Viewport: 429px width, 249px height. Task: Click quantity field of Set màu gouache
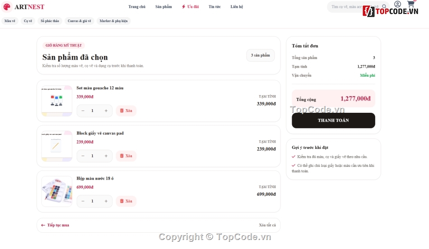(x=93, y=111)
